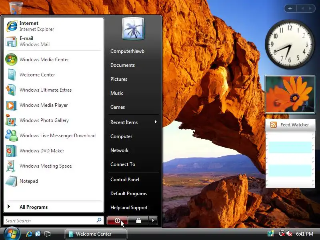
Task: Click the orange flower slideshow gadget
Action: point(290,94)
